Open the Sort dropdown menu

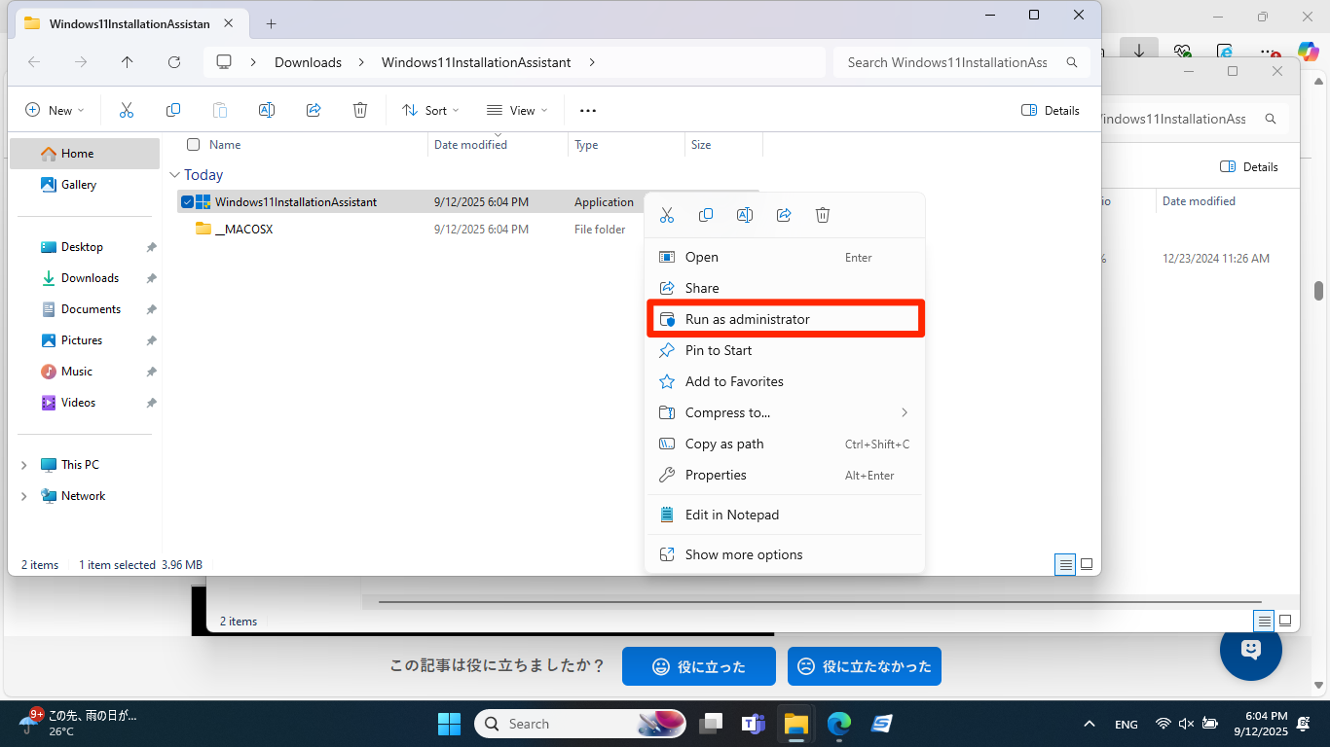click(430, 111)
